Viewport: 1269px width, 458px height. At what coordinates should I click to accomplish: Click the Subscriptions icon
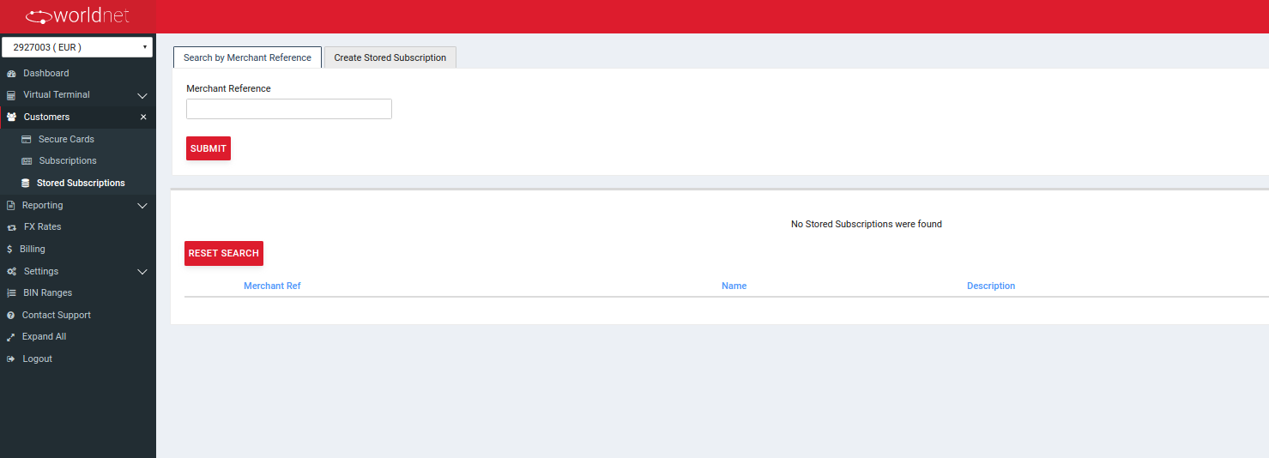pyautogui.click(x=27, y=161)
